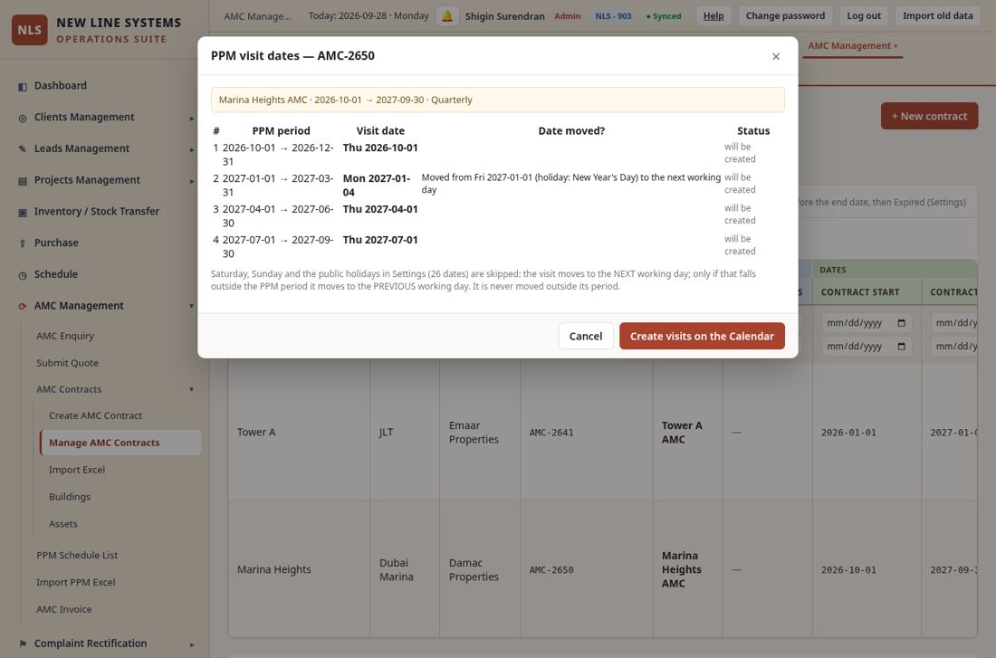Click Change password button
This screenshot has width=996, height=658.
click(785, 16)
